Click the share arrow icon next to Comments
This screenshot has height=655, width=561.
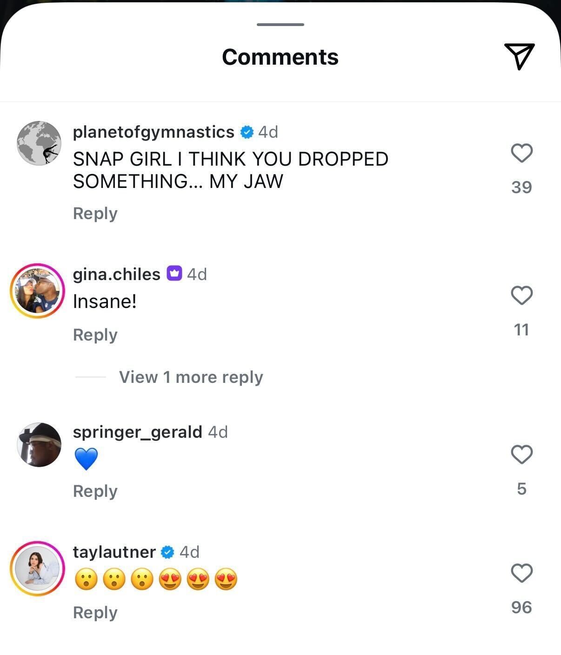tap(520, 57)
